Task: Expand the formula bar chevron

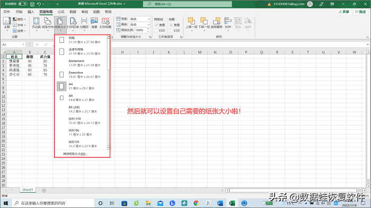Action: (x=368, y=44)
